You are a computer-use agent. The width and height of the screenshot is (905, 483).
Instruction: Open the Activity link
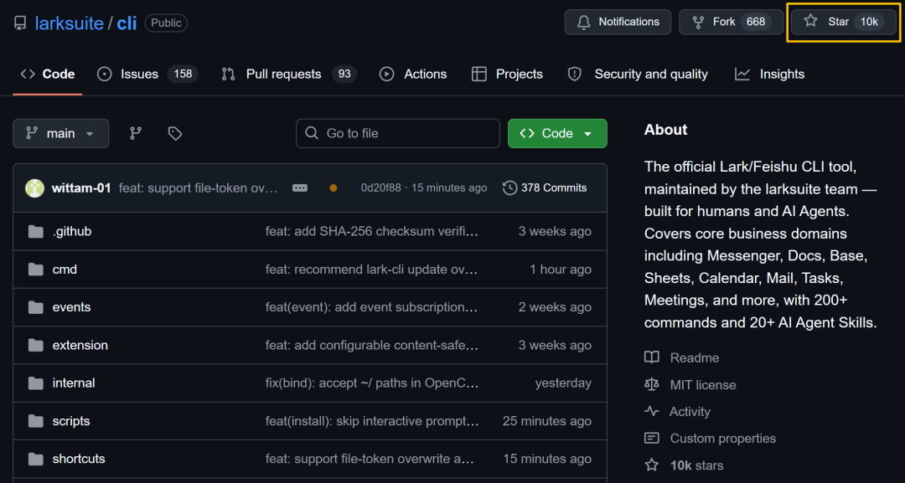[x=678, y=412]
